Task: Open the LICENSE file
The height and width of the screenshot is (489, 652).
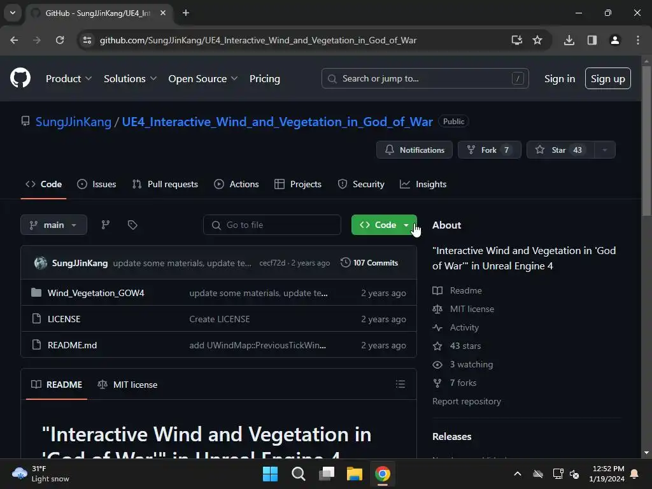Action: (64, 319)
